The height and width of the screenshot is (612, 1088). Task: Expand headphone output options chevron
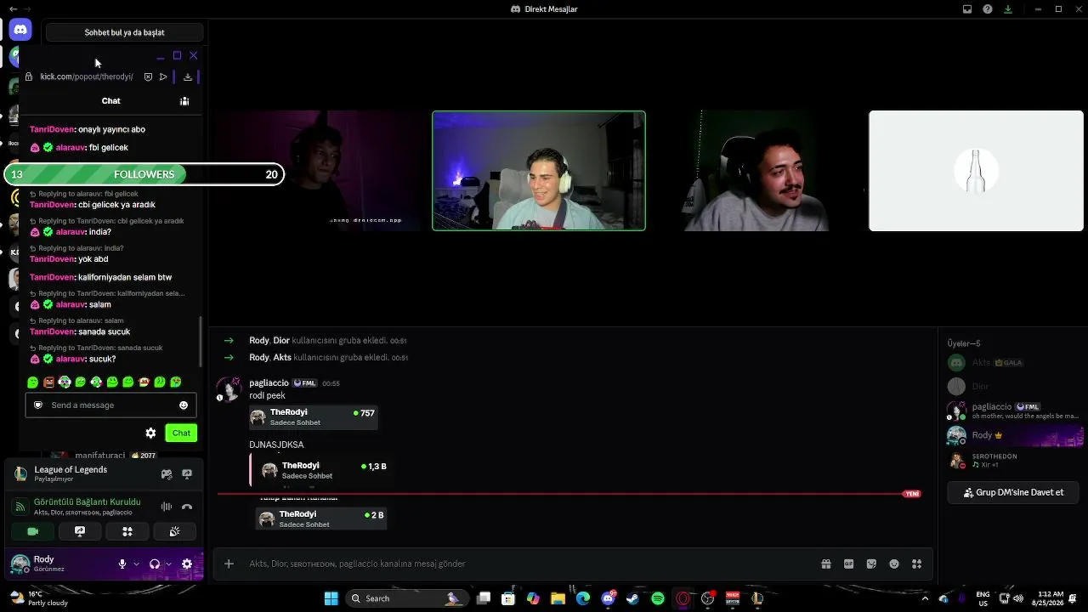168,564
